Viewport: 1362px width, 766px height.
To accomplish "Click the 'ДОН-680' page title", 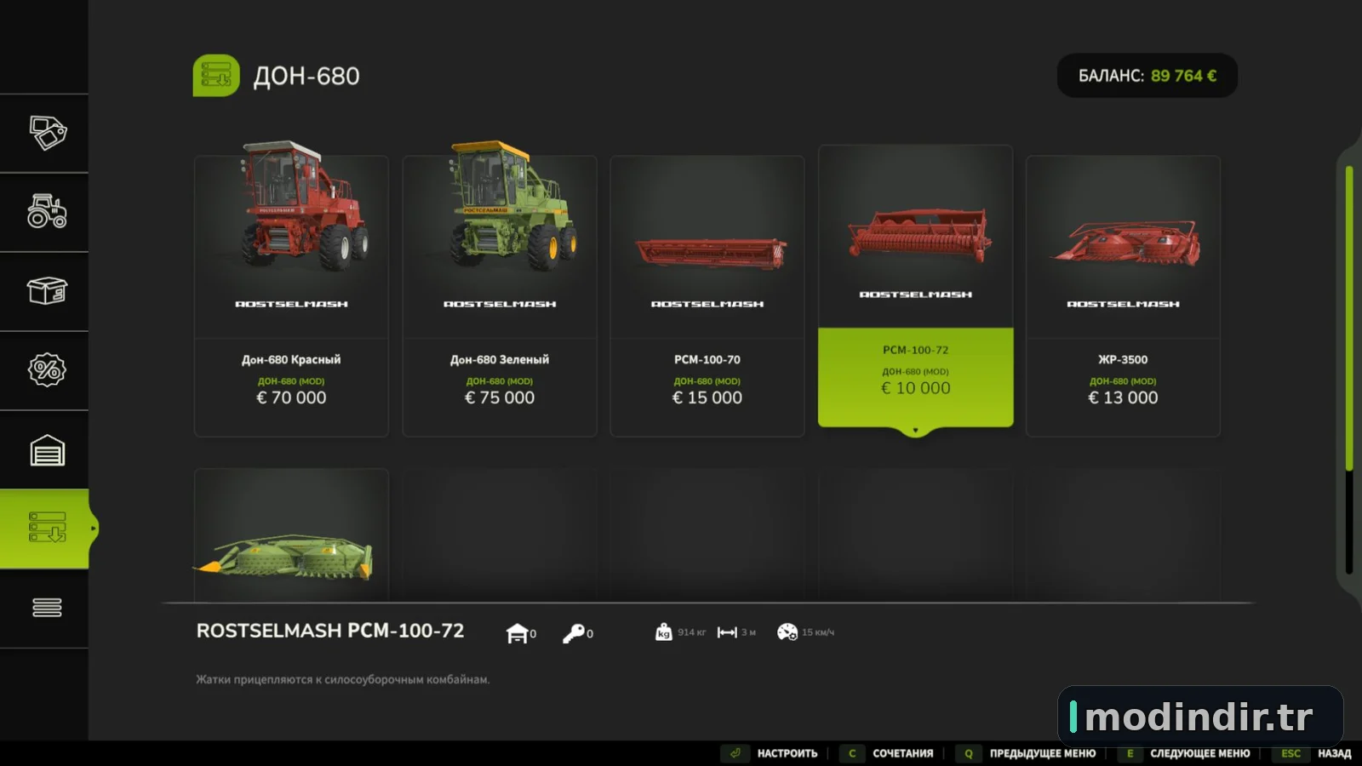I will click(x=306, y=77).
